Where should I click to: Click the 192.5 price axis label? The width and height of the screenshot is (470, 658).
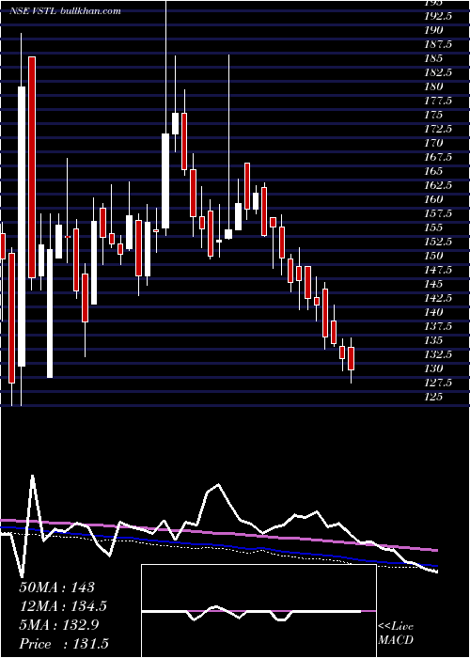pos(438,16)
